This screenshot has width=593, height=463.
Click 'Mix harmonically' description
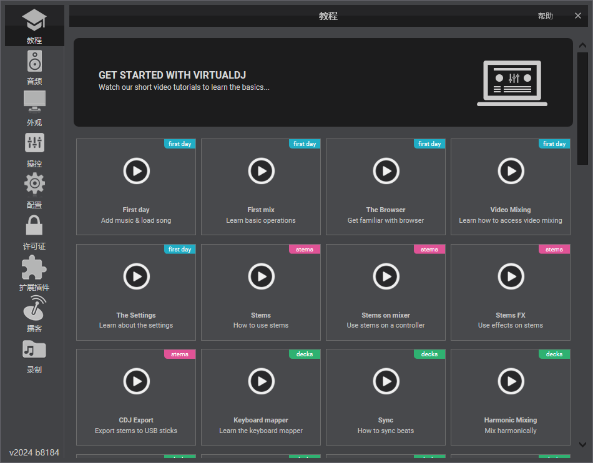(511, 431)
